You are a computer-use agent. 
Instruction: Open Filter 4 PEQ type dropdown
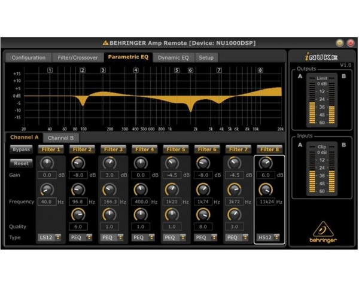(x=143, y=237)
